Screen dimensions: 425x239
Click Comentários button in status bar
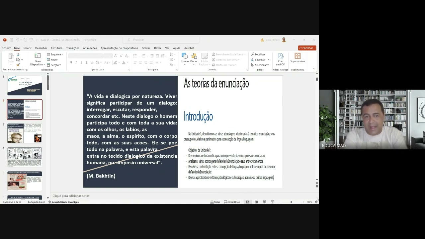[x=232, y=202]
